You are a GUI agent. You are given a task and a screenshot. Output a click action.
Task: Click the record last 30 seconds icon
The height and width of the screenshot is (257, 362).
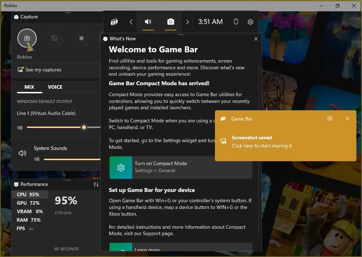[54, 38]
